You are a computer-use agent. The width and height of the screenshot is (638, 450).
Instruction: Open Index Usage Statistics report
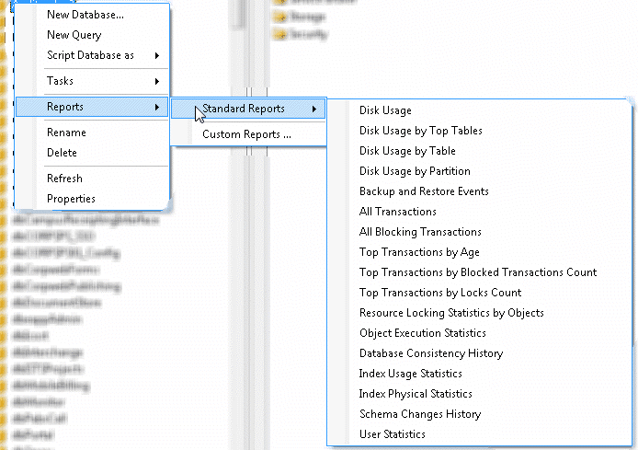tap(411, 374)
